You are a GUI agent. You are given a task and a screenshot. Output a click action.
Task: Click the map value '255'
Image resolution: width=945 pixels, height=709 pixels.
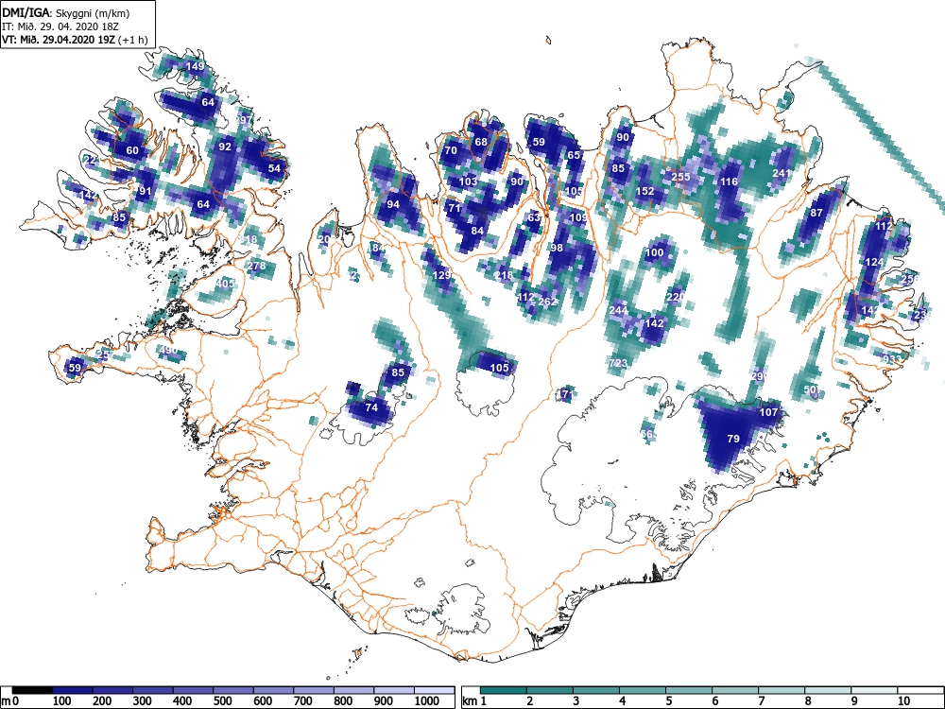[680, 177]
